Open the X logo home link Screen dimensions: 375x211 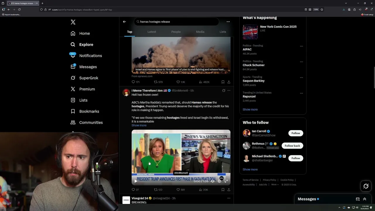click(73, 22)
